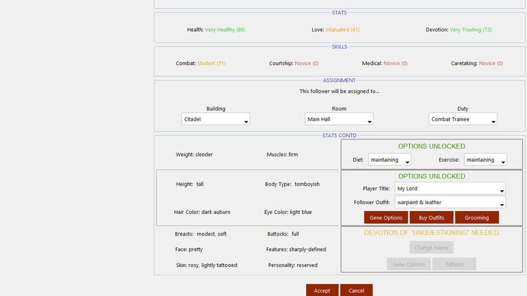Click the STATS section heading
Screen dimensions: 527x296
coord(339,12)
